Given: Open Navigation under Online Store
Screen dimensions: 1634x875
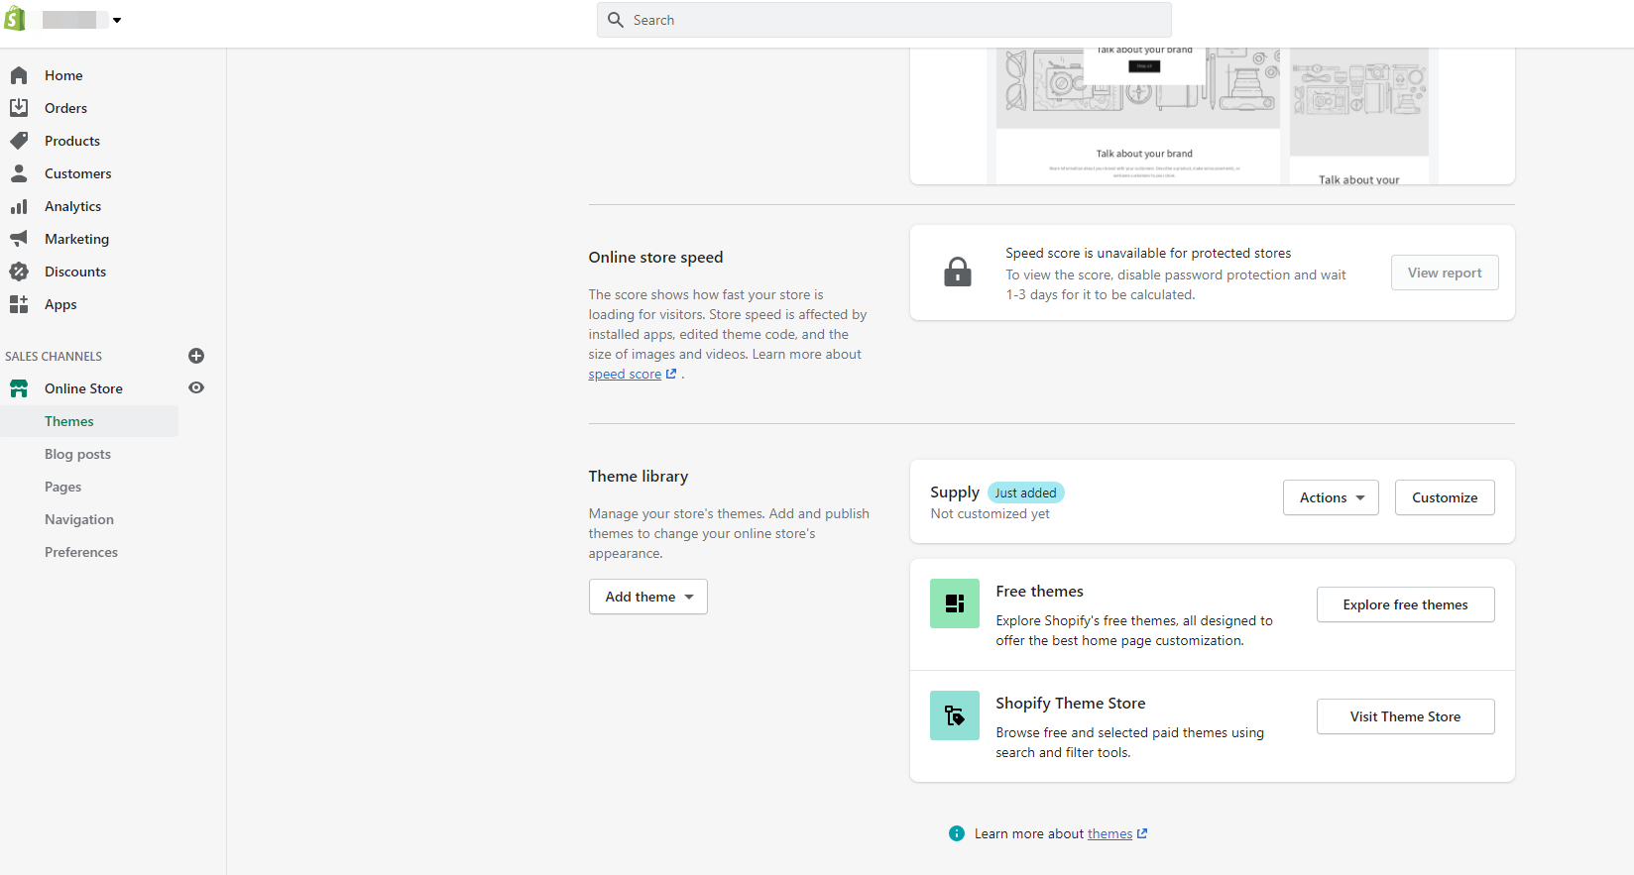Looking at the screenshot, I should click(79, 519).
